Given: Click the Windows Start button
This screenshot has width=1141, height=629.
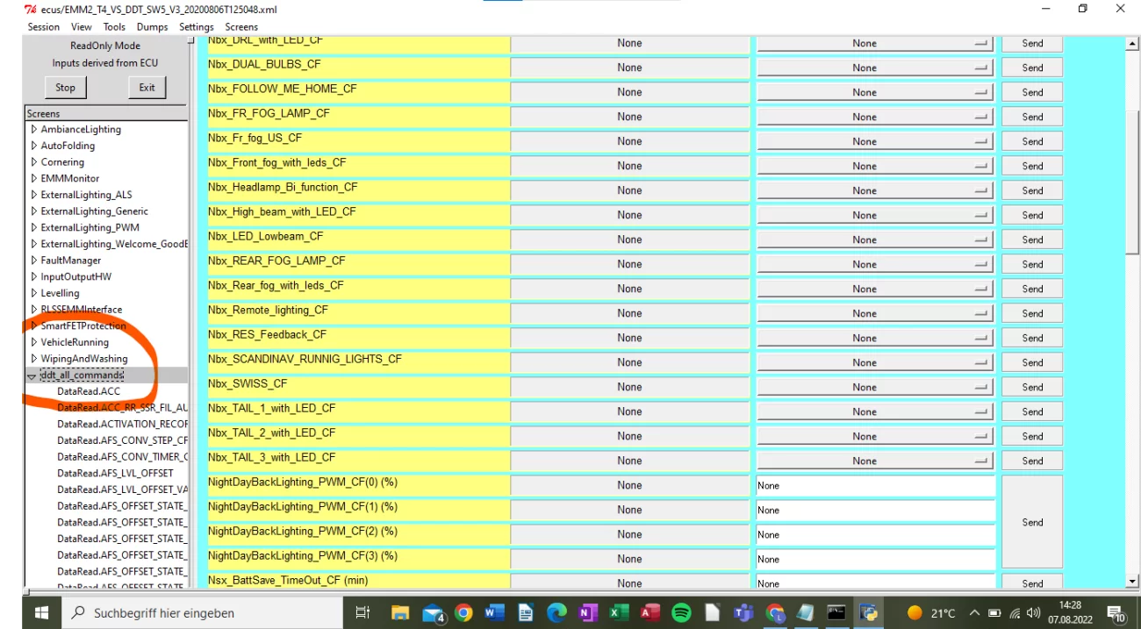Looking at the screenshot, I should click(41, 613).
